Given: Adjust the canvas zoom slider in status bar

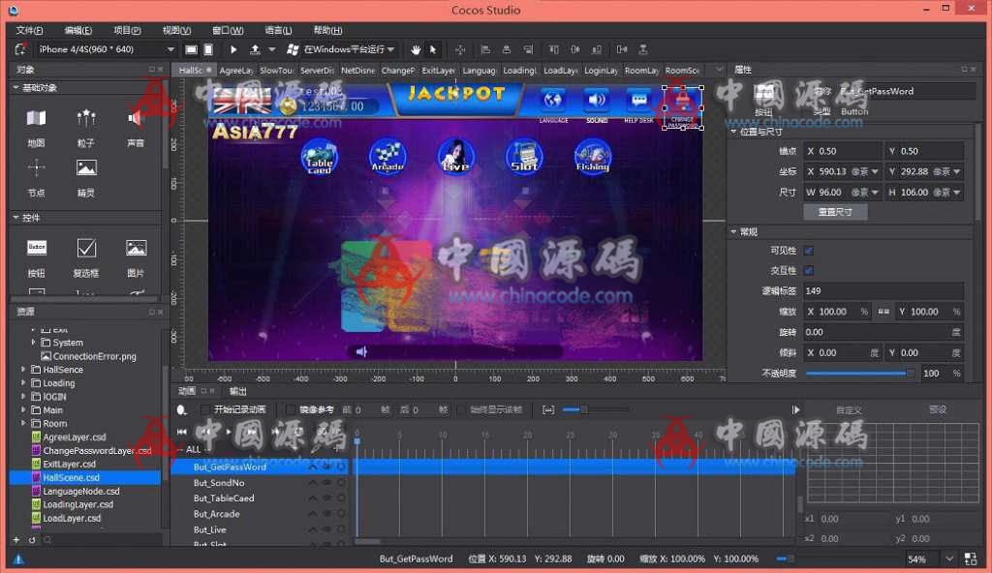Looking at the screenshot, I should pyautogui.click(x=838, y=559).
